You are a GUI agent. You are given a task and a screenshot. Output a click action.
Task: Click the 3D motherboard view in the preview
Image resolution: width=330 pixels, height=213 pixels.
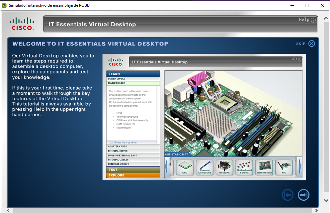(233, 114)
